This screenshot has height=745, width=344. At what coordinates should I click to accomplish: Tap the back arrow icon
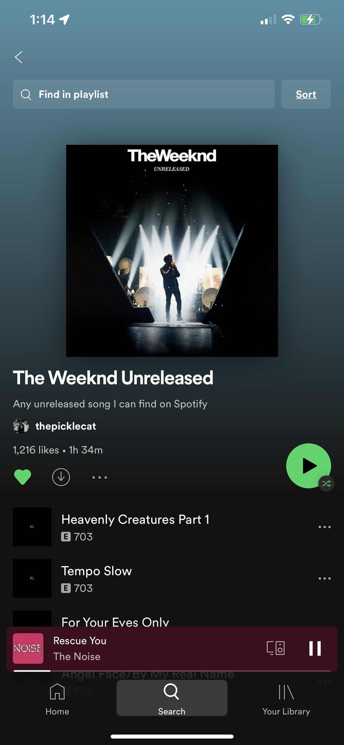pyautogui.click(x=18, y=57)
